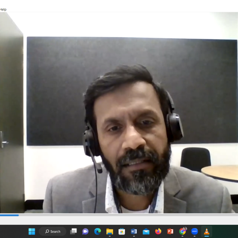Launch Firefox from the taskbar
Image resolution: width=238 pixels, height=238 pixels.
pyautogui.click(x=158, y=232)
